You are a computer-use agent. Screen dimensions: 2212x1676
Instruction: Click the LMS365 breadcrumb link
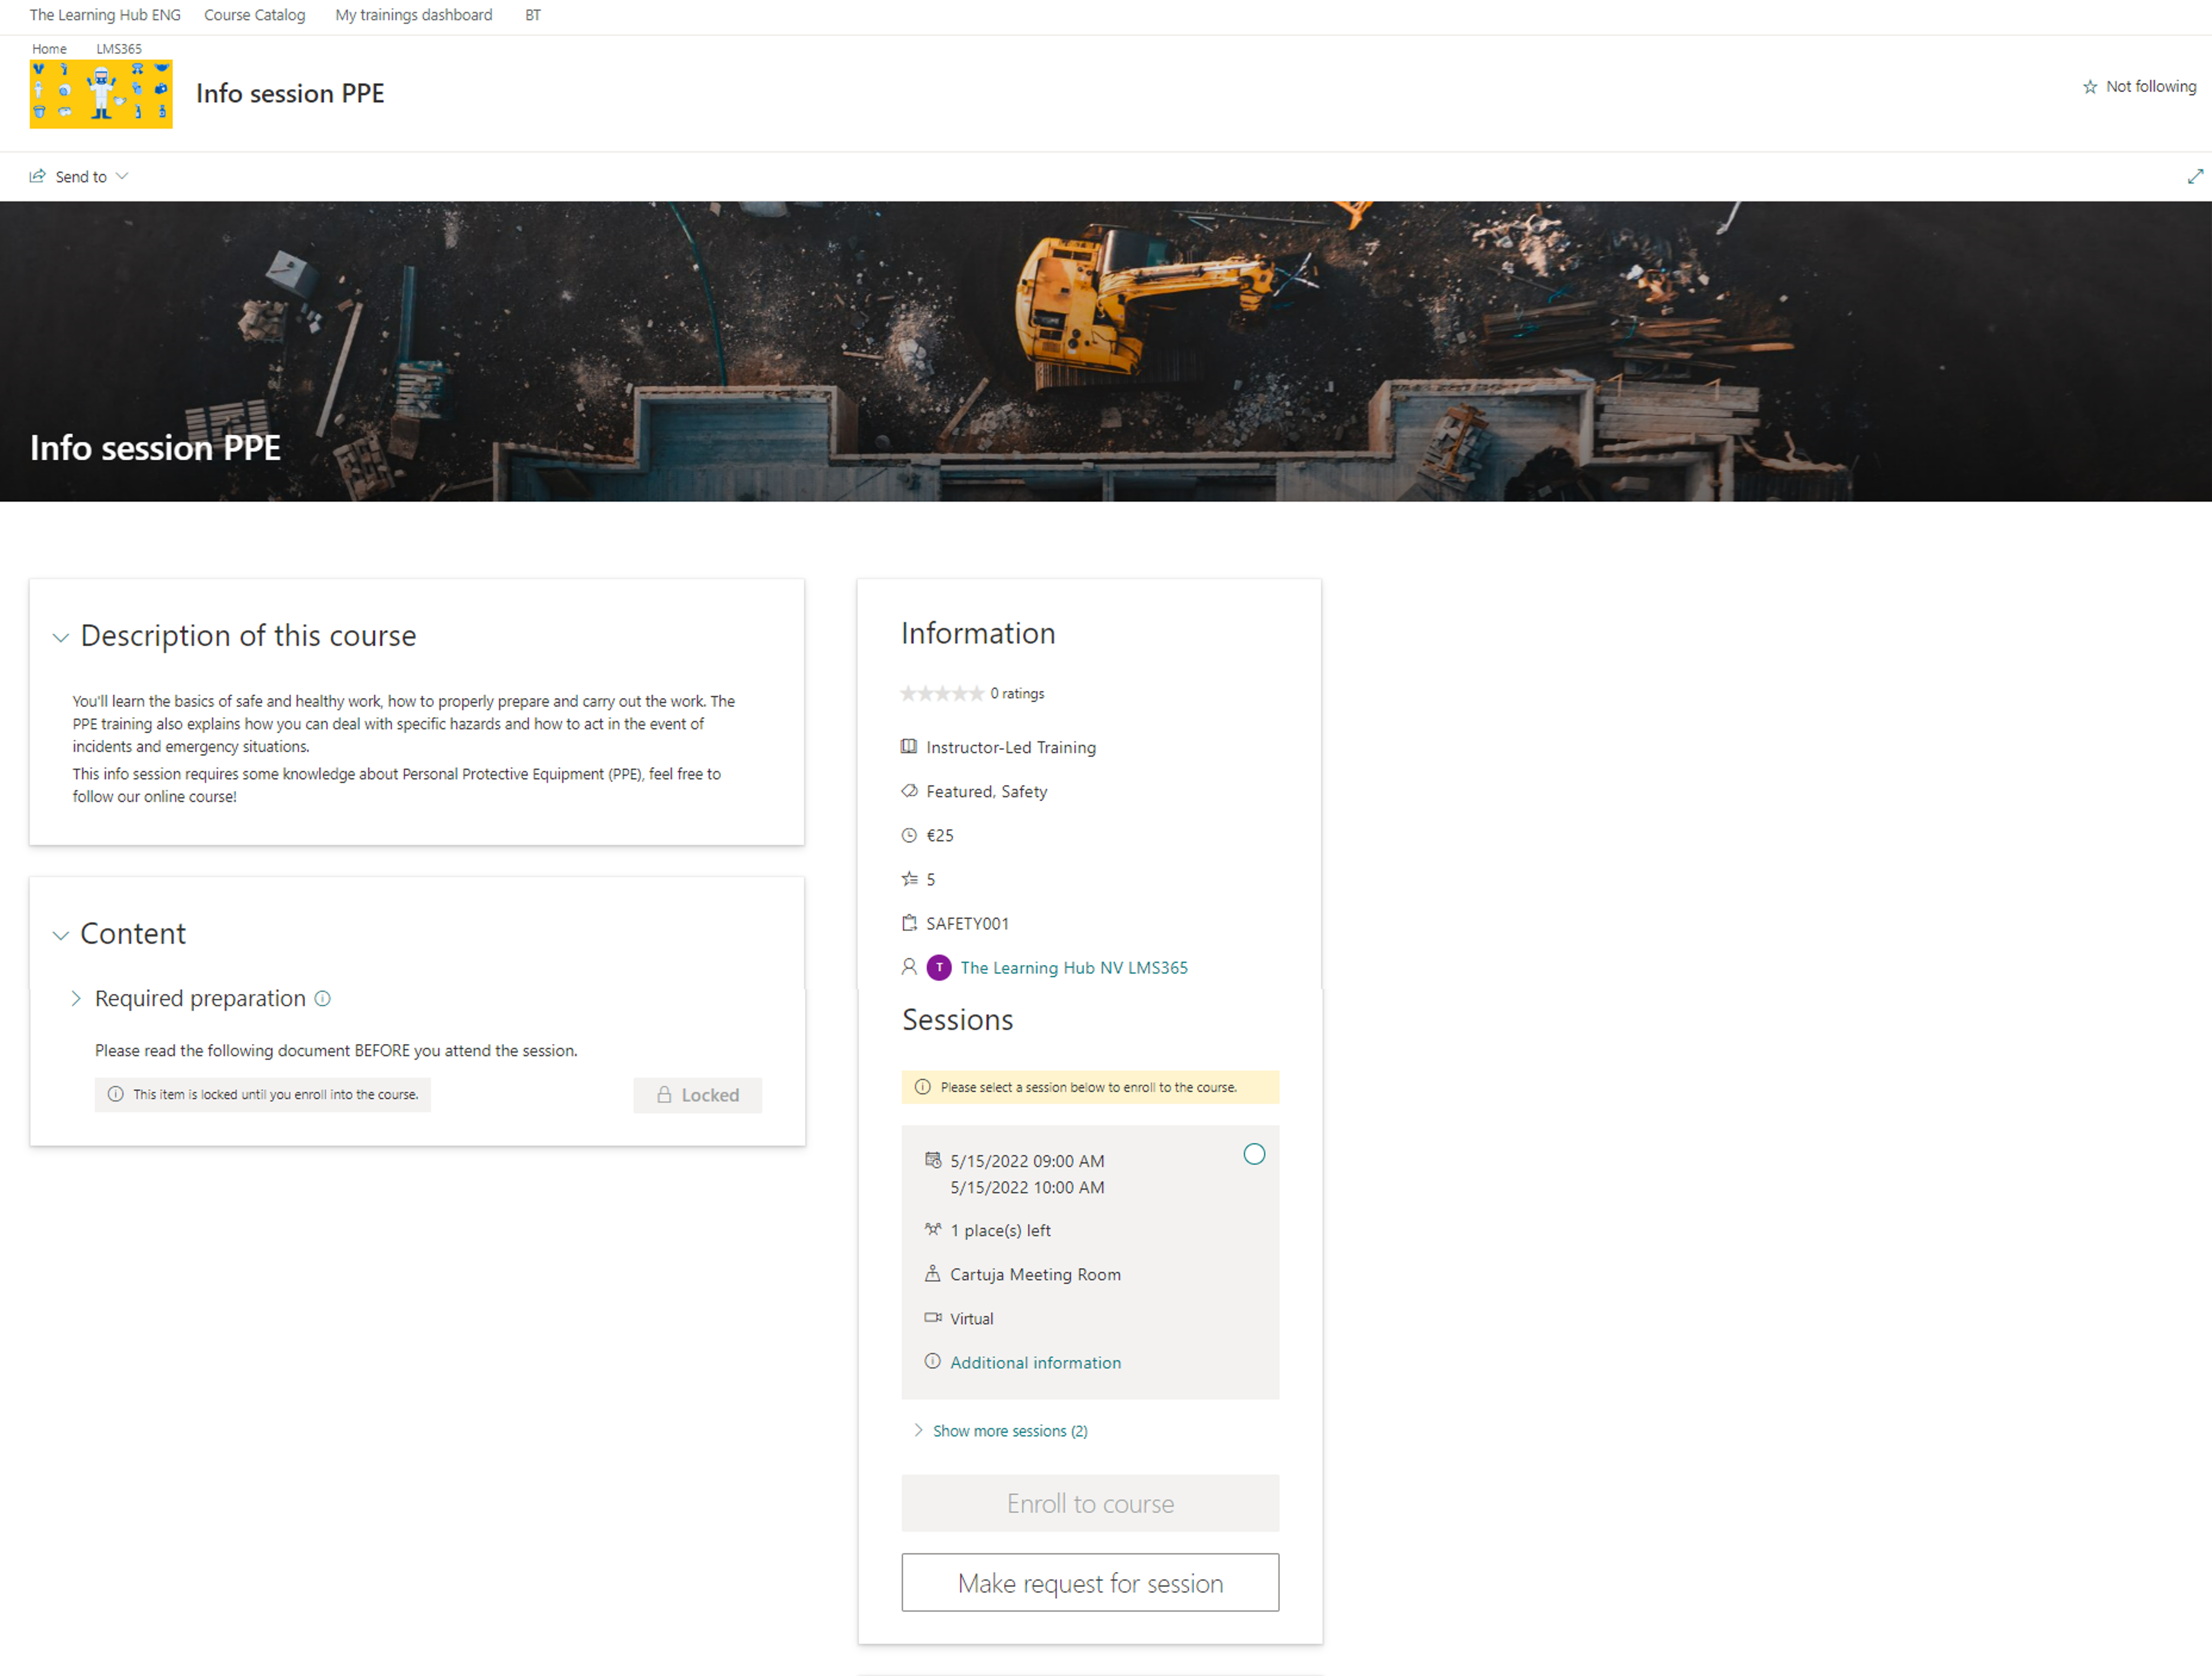tap(119, 48)
